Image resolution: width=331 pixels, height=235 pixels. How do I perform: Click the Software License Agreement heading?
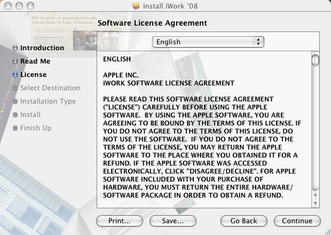(x=152, y=23)
